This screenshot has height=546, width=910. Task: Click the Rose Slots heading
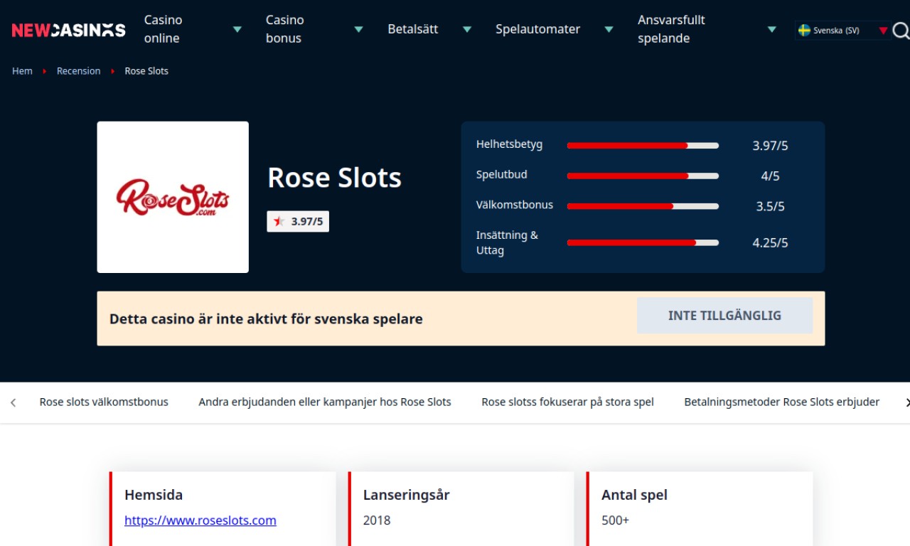tap(334, 178)
